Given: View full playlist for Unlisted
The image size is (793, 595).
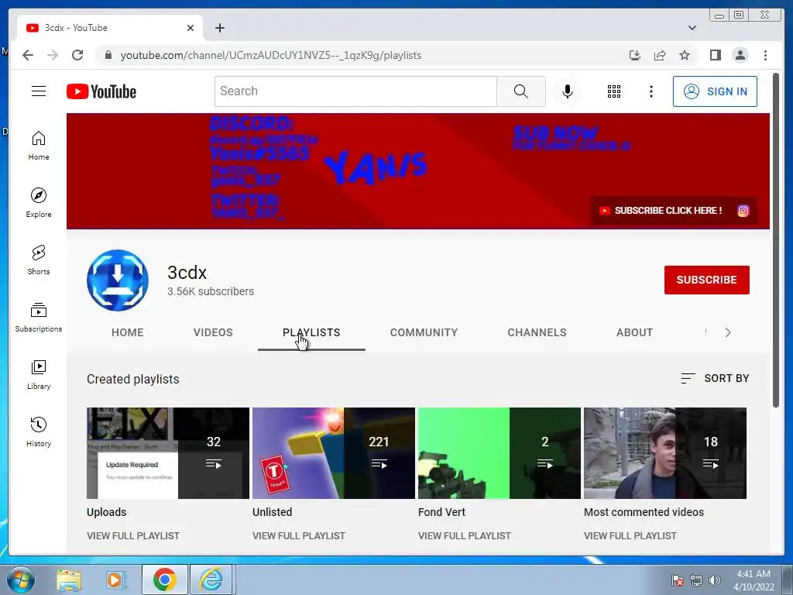Looking at the screenshot, I should point(299,535).
